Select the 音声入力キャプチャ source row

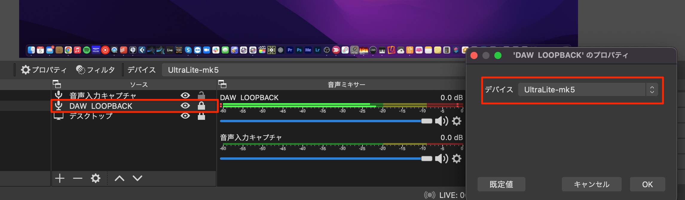[134, 95]
